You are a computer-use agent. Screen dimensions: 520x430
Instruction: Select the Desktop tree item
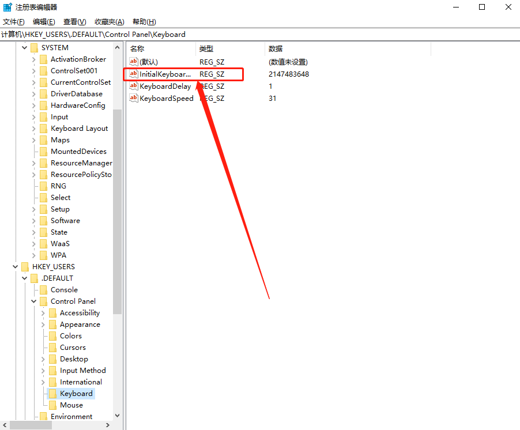76,359
